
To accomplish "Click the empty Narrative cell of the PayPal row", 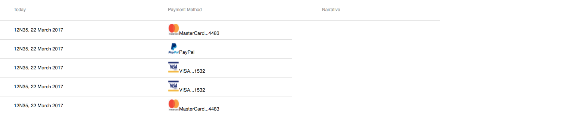I will coord(381,49).
